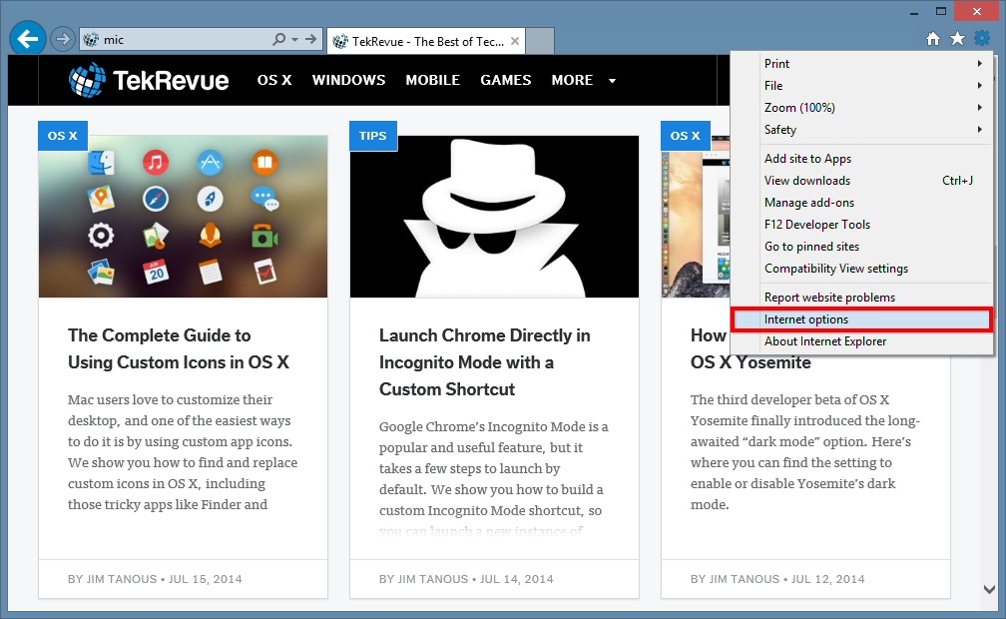Open 'The Complete Guide to Using Custom Icons' headline
The width and height of the screenshot is (1006, 619).
click(x=179, y=348)
